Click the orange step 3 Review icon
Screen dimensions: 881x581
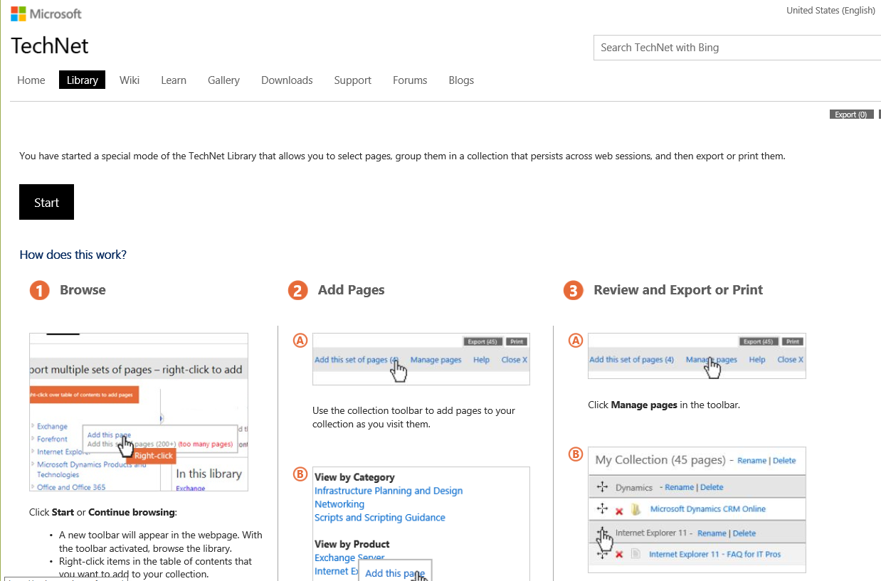click(x=573, y=290)
